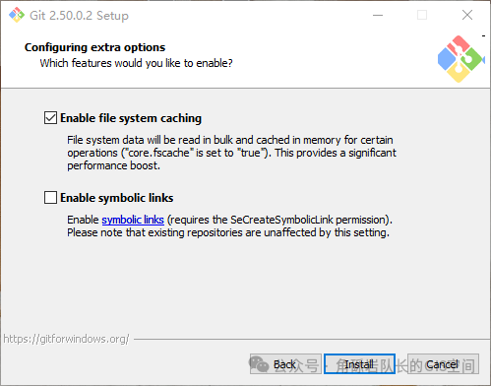
Task: Uncheck the Enable file system caching checkbox
Action: 50,118
